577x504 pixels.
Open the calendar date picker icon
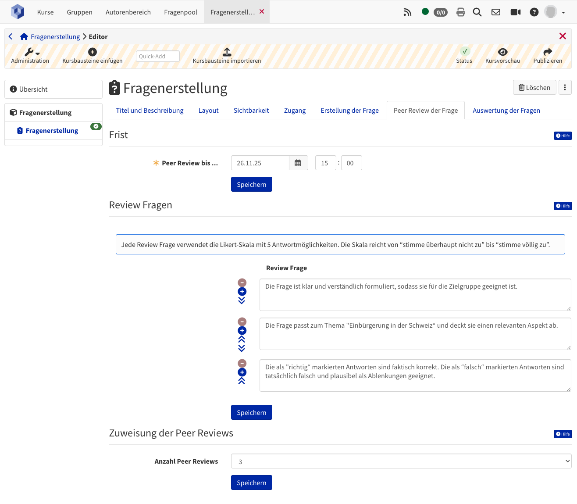tap(298, 163)
